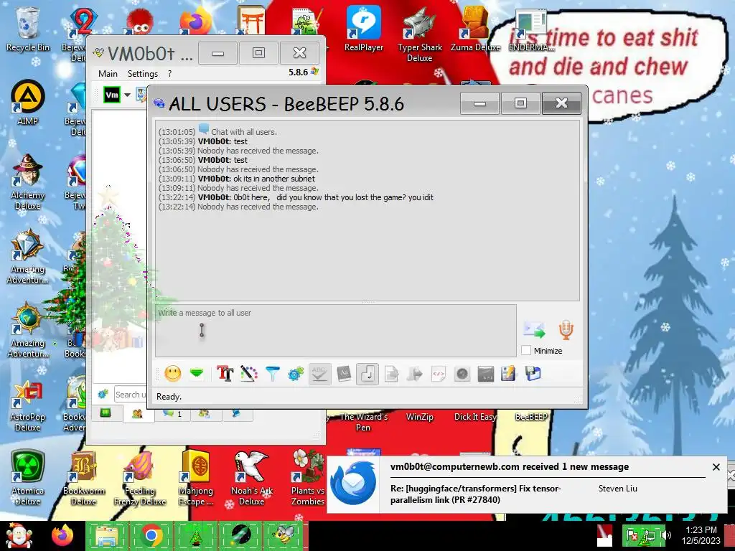Expand the Vm status dropdown arrow
735x551 pixels.
tap(128, 95)
